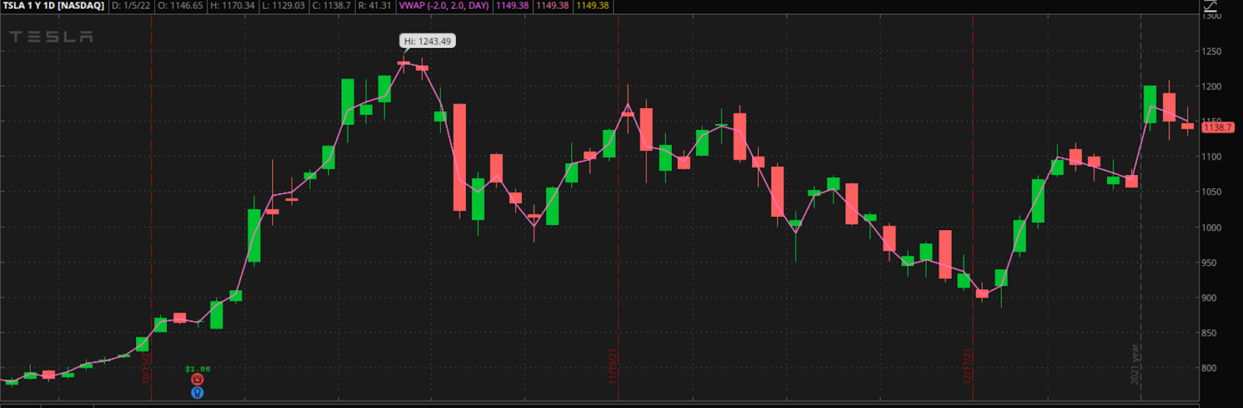Click the H: 1170.34 high value

point(232,5)
